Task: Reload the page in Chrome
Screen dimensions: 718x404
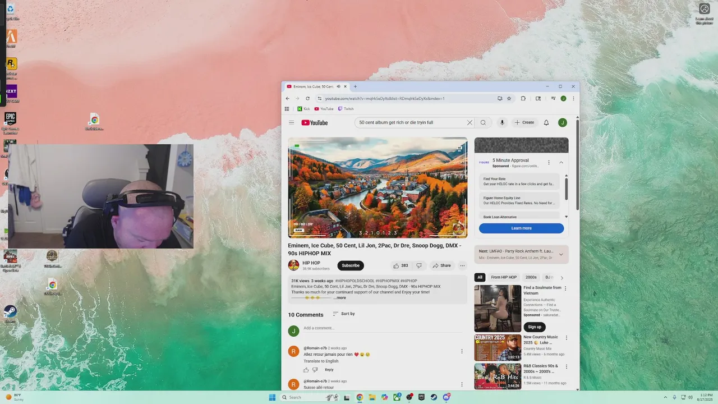Action: pos(307,98)
